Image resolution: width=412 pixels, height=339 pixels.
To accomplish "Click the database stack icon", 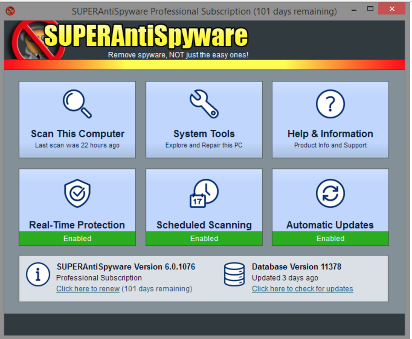I will 234,274.
